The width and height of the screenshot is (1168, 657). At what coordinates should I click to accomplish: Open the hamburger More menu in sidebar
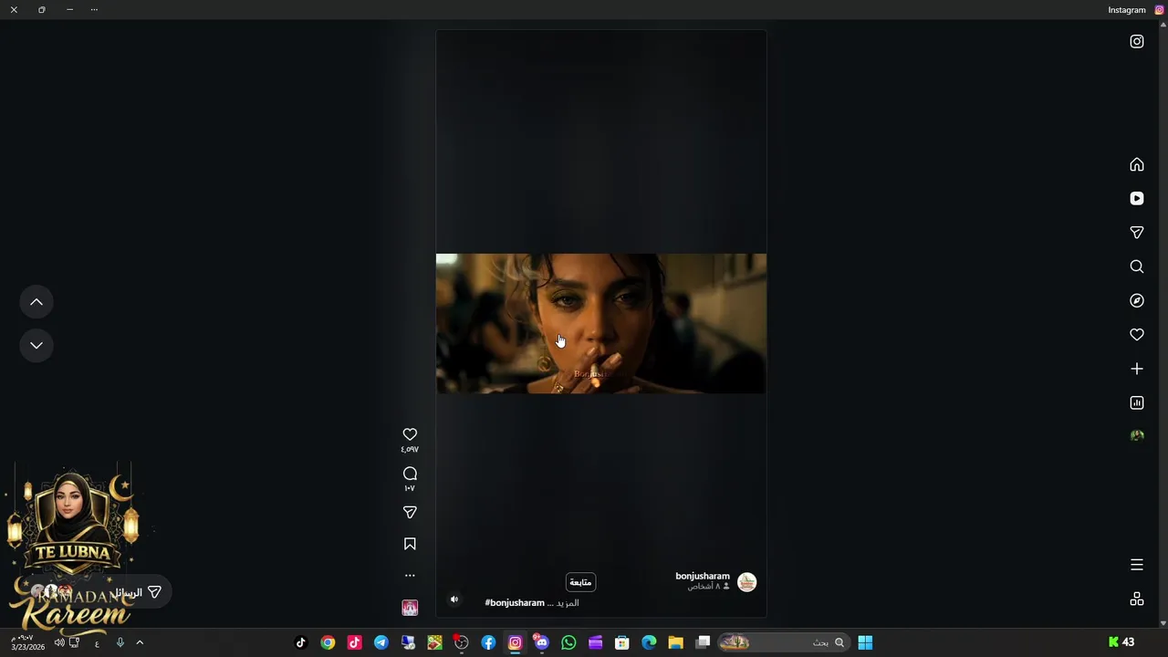pos(1137,565)
